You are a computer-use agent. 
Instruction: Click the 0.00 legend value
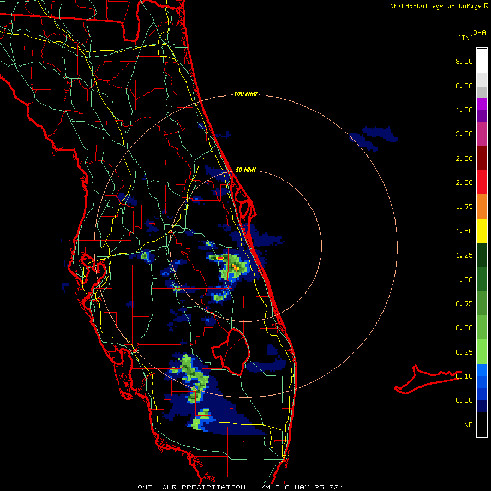464,400
